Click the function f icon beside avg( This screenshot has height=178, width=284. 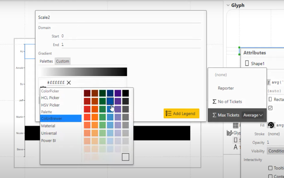[x=268, y=82]
